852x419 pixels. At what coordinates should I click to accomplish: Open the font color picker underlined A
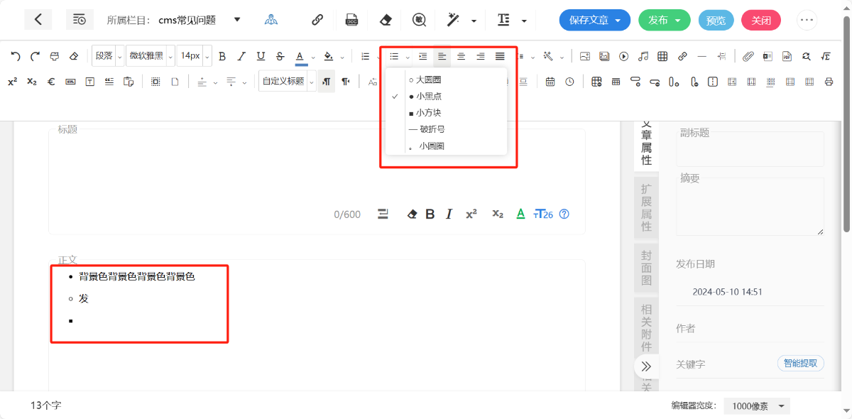pyautogui.click(x=300, y=56)
